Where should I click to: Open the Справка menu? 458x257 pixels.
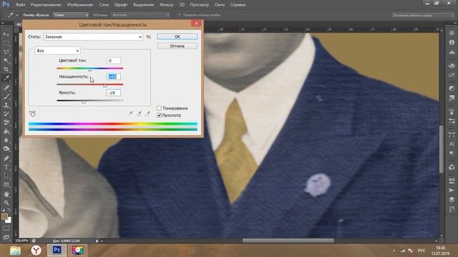(238, 5)
